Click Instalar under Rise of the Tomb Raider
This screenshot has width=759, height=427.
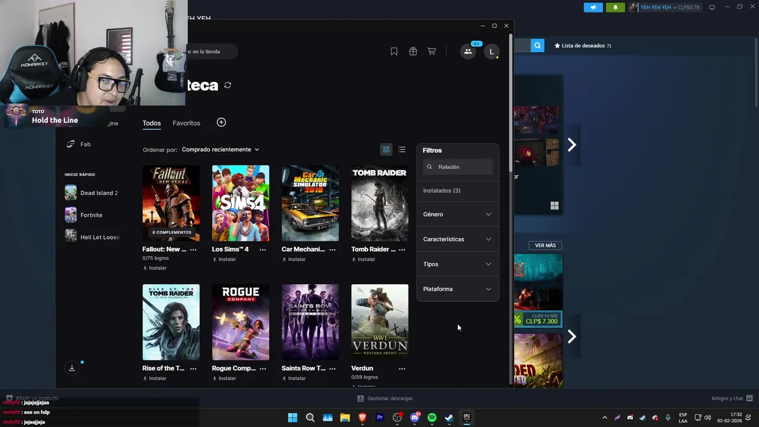pos(155,378)
